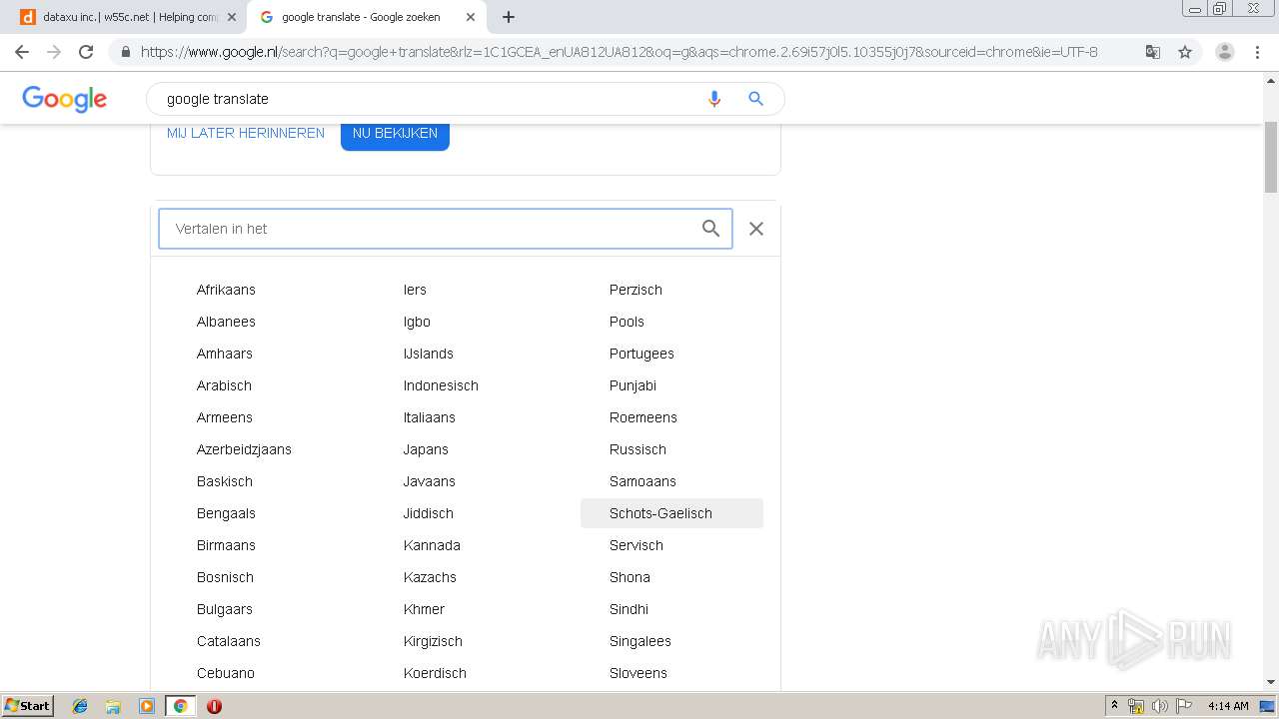
Task: Click the network tray icon
Action: click(x=1136, y=706)
